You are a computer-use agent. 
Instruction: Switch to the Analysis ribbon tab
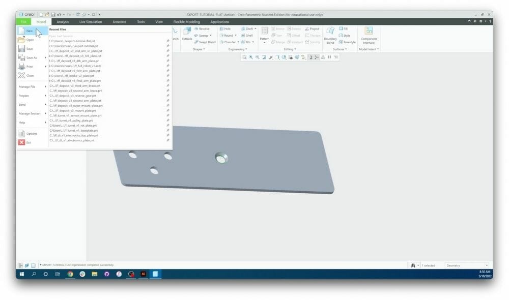pyautogui.click(x=62, y=21)
